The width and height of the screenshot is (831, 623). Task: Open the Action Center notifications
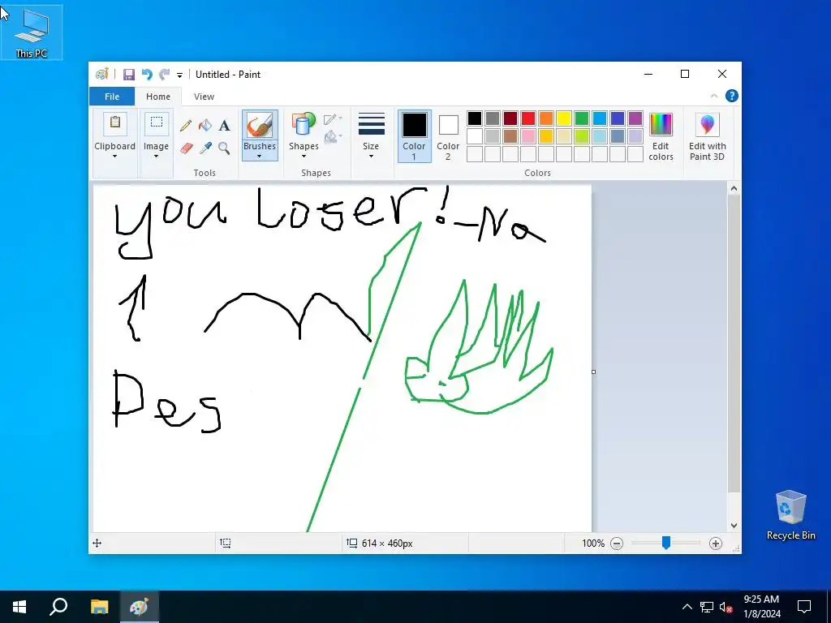point(804,607)
